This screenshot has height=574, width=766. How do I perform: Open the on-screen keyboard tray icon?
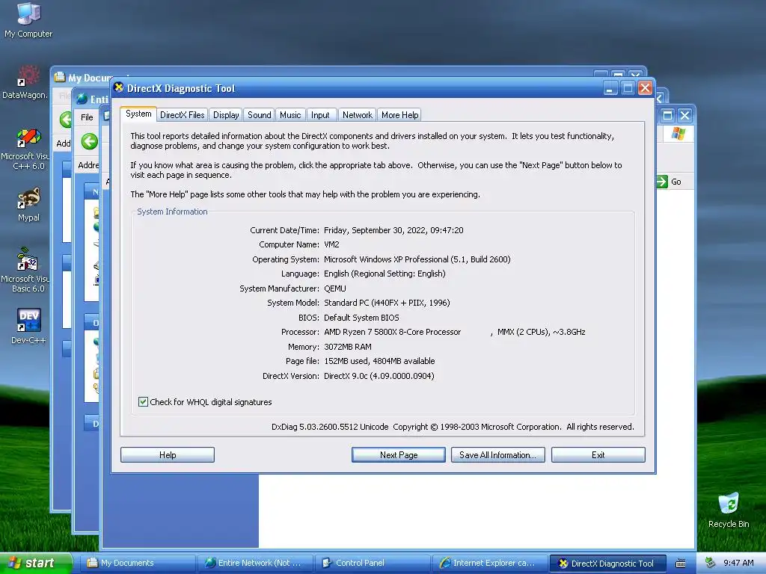(x=681, y=564)
